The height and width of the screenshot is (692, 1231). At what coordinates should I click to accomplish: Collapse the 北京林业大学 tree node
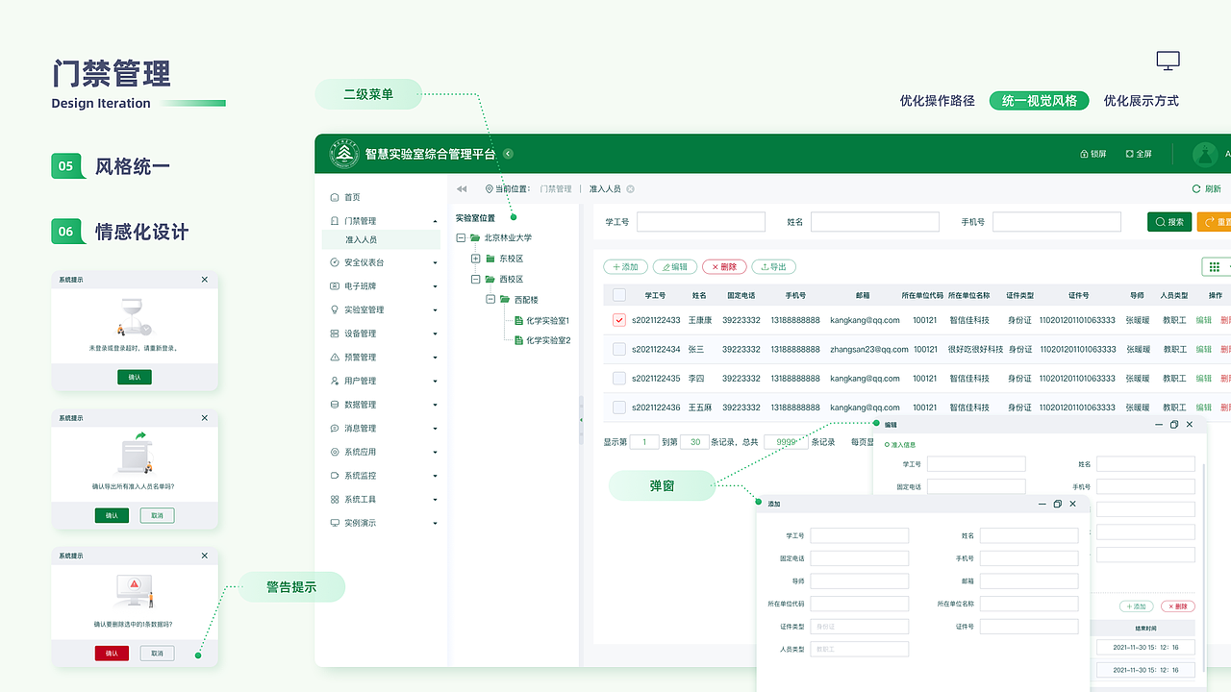461,237
